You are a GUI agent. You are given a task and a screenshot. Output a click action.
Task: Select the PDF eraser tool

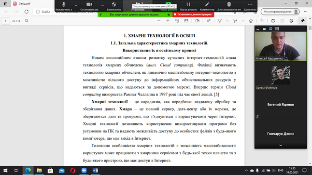coord(251,21)
